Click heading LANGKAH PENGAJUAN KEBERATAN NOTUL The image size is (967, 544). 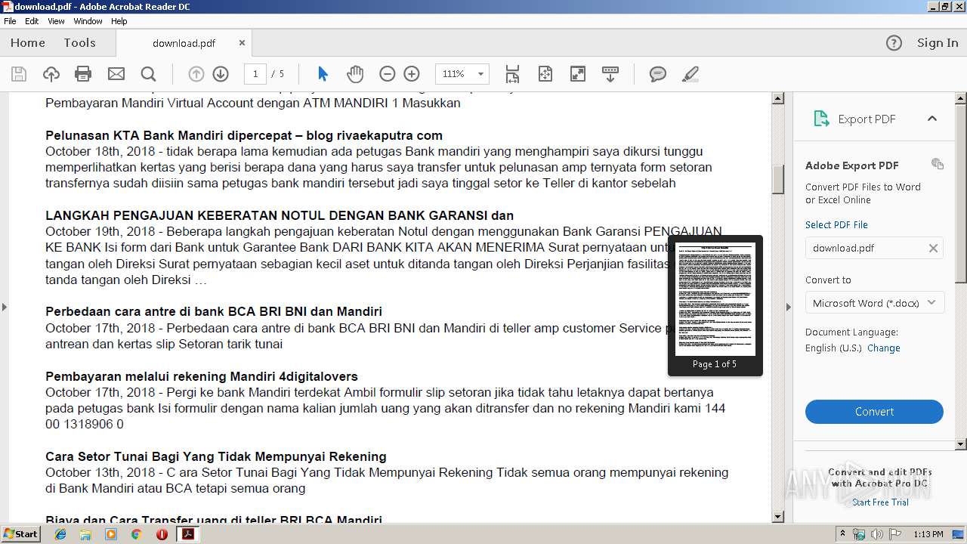click(280, 215)
